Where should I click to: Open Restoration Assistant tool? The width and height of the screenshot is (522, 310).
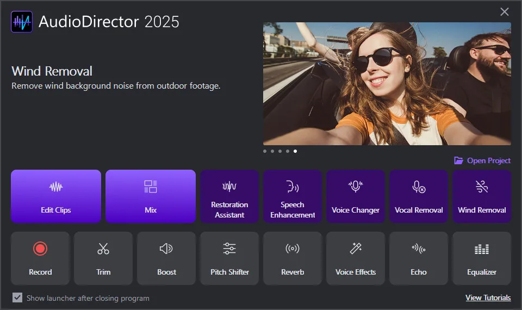click(x=229, y=196)
